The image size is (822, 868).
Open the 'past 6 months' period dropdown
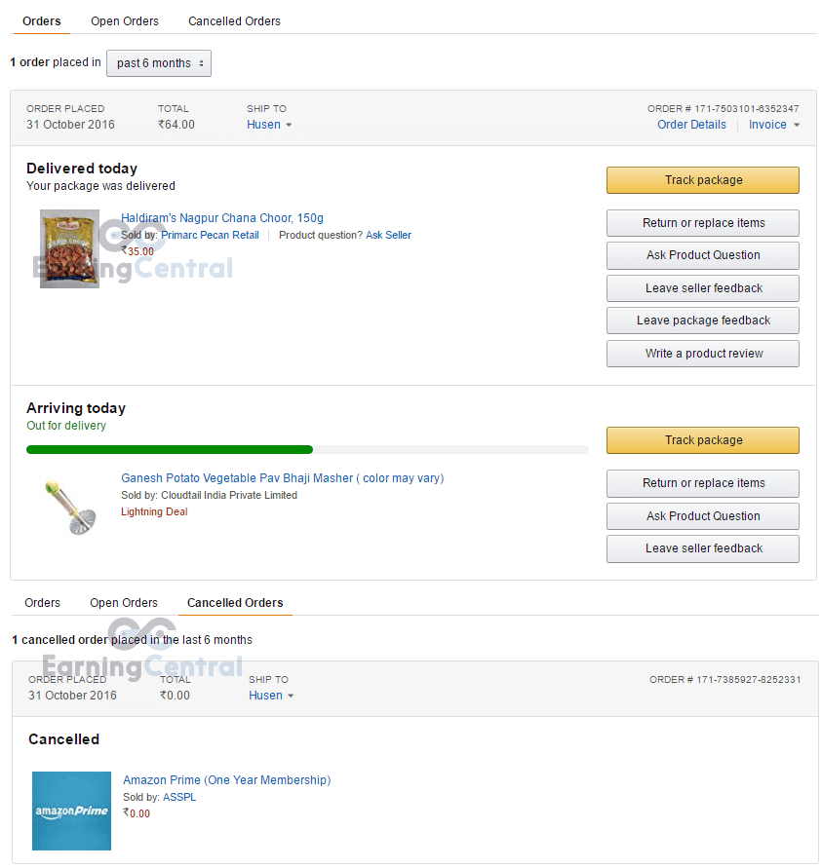tap(158, 62)
